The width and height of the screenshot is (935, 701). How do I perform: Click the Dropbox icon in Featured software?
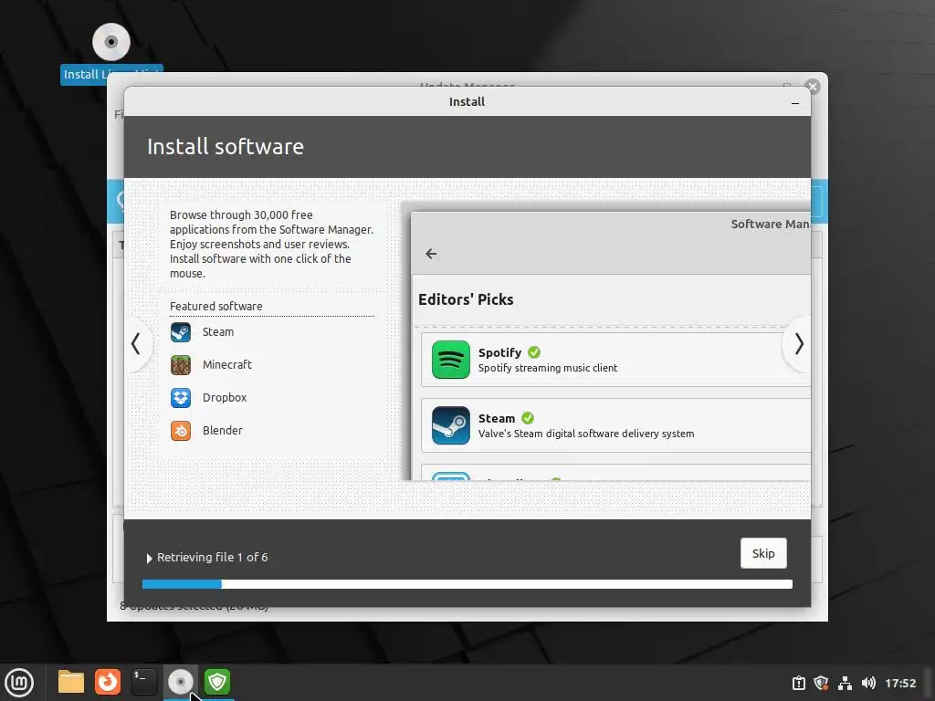(x=181, y=398)
